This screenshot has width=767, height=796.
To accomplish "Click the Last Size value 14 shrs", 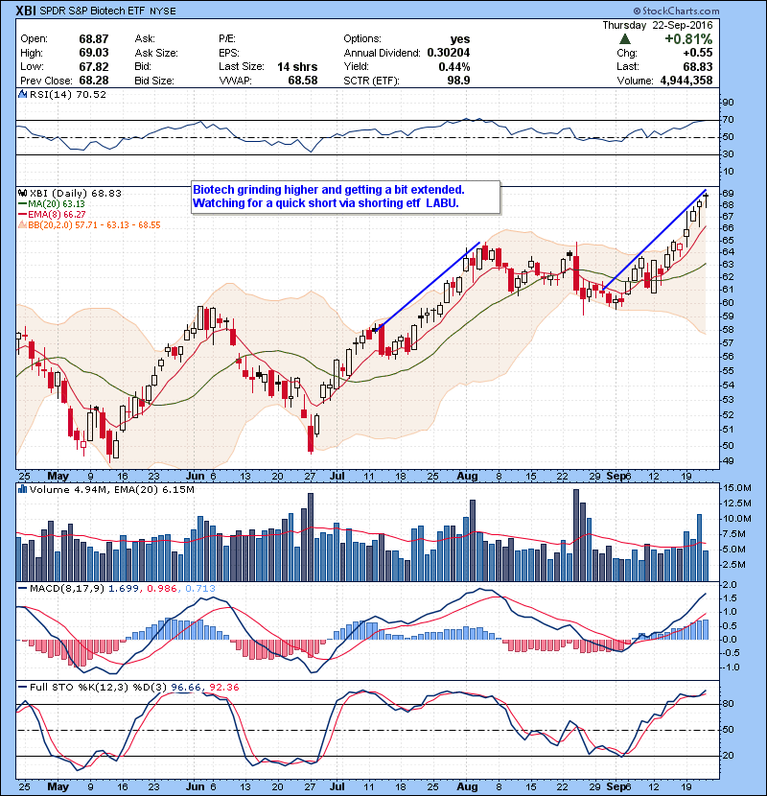I will (x=297, y=66).
